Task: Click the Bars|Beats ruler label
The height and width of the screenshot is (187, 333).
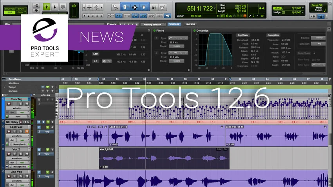Action: (14, 79)
